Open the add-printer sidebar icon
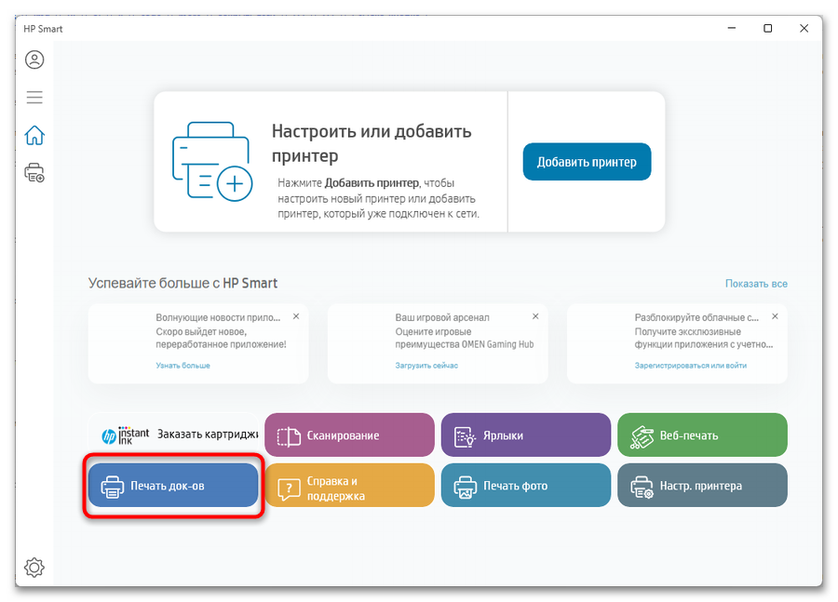The height and width of the screenshot is (602, 838). click(34, 173)
